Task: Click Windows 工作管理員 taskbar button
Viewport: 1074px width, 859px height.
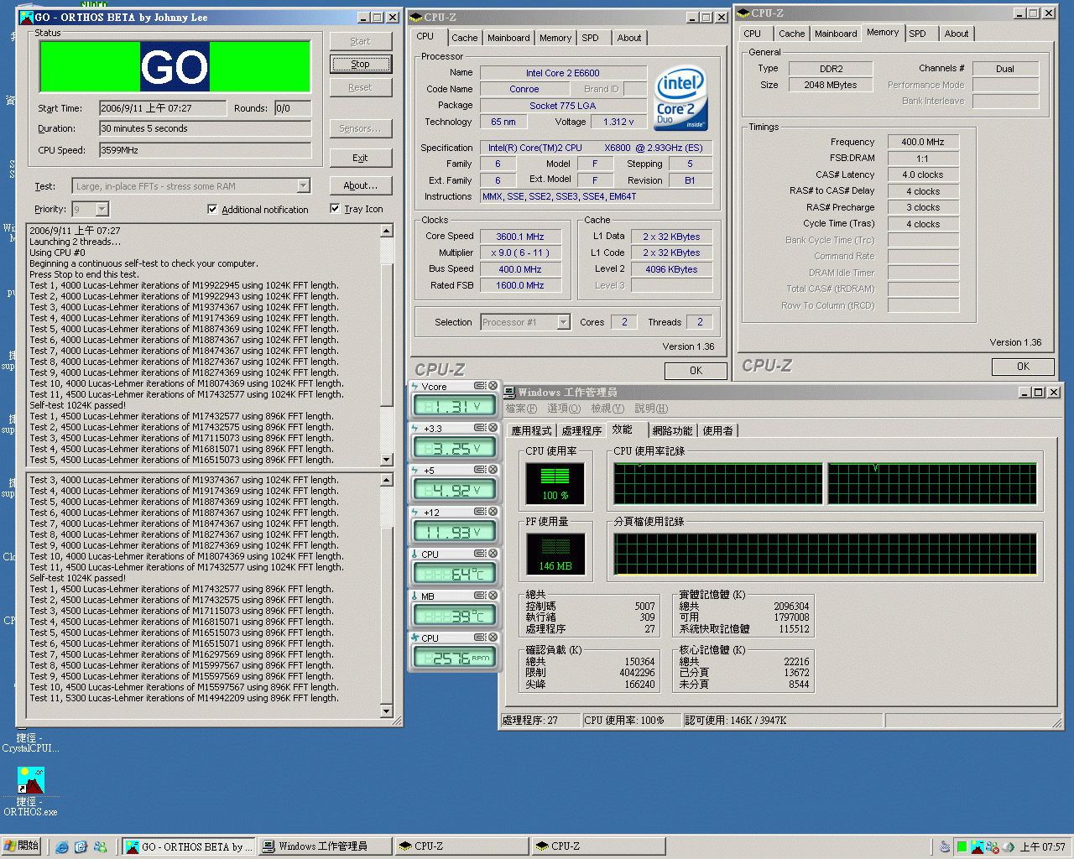Action: coord(325,846)
